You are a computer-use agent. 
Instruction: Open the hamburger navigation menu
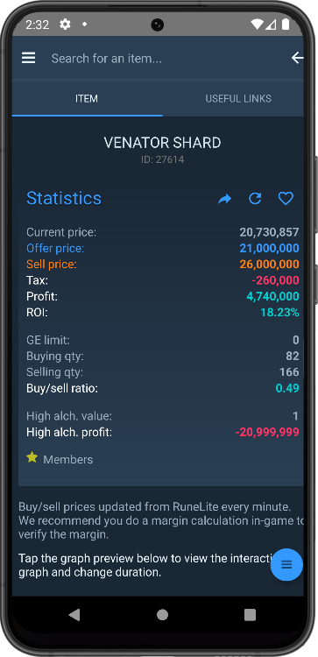point(29,58)
